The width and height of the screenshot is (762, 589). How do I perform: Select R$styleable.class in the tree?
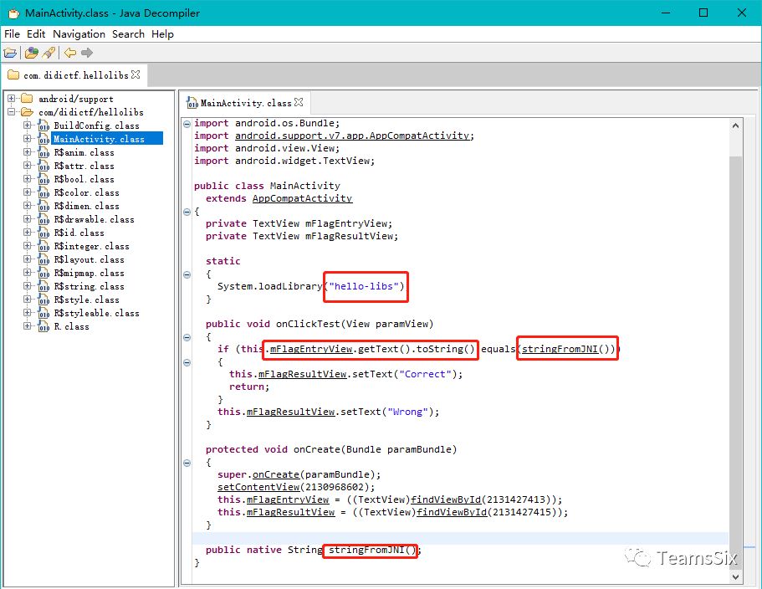96,314
